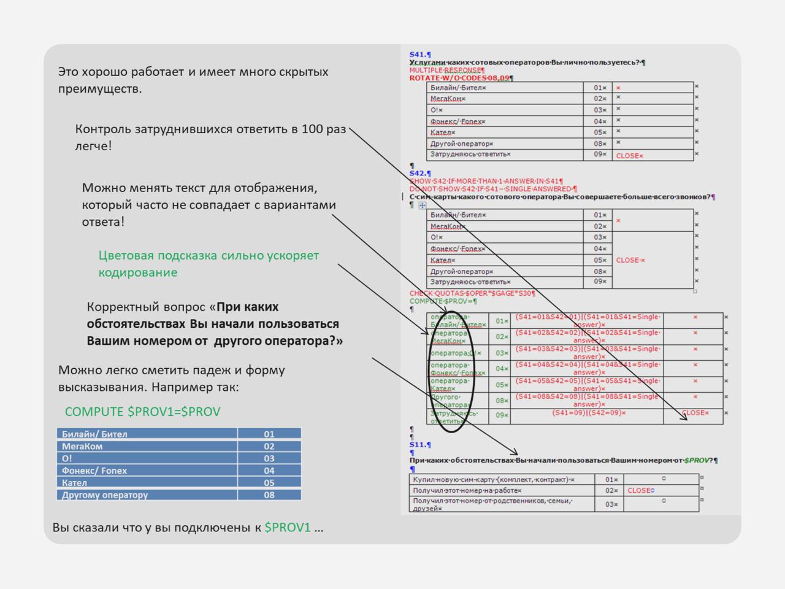785x589 pixels.
Task: Click the green '$PROV1' in bottom sentence
Action: 288,527
